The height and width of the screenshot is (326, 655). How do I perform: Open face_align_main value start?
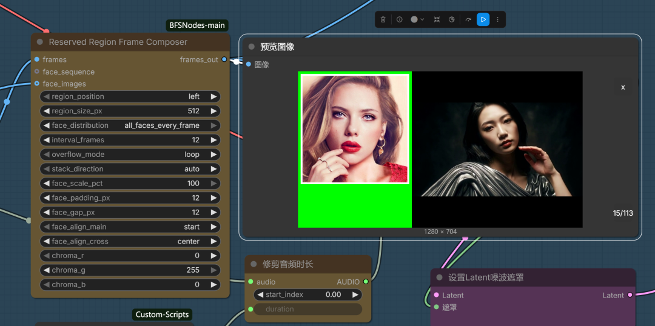[192, 227]
